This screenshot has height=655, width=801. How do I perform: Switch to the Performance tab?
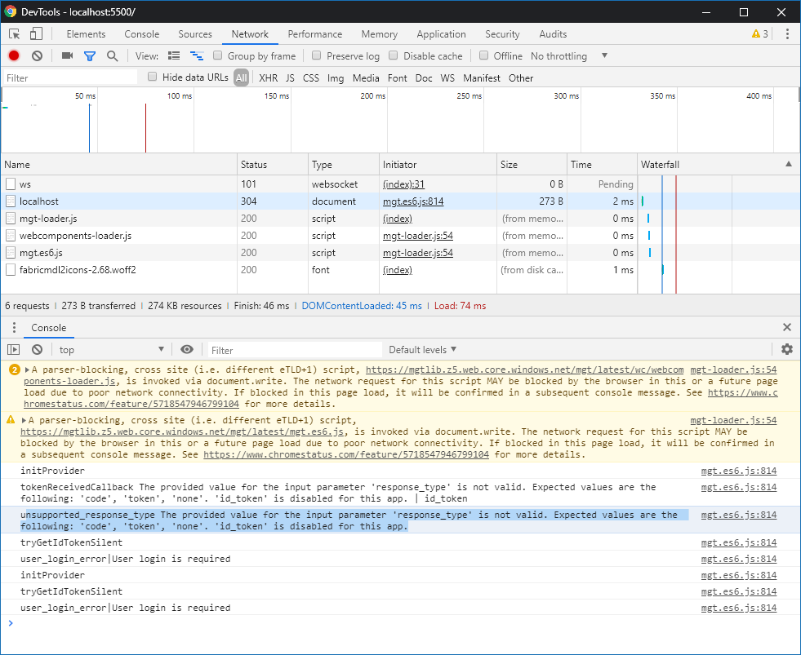[x=315, y=33]
